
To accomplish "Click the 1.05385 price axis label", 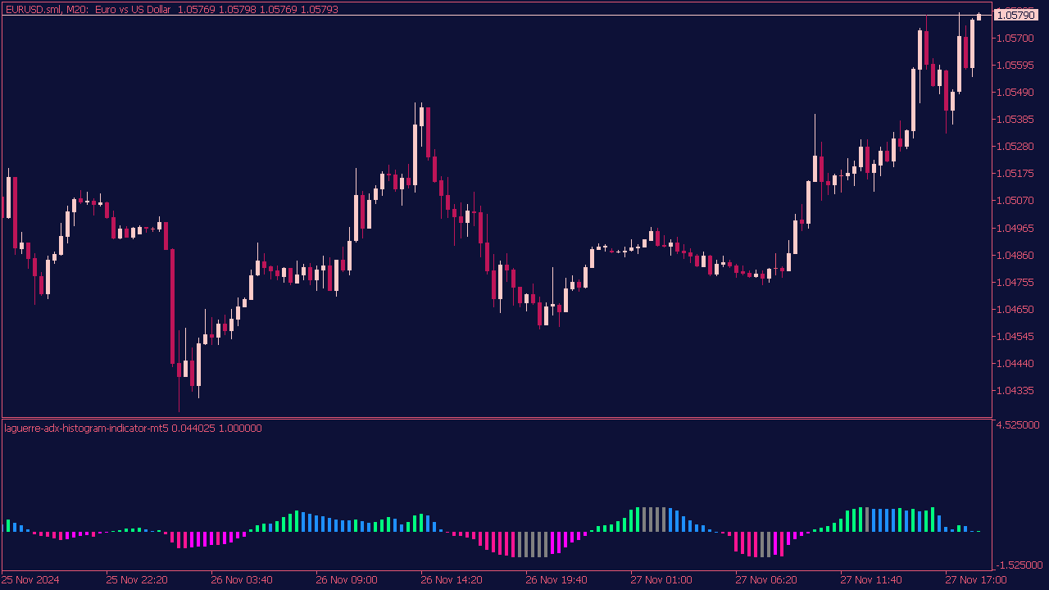I will click(x=1015, y=119).
